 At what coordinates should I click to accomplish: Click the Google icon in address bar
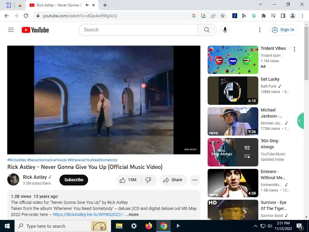point(193,16)
